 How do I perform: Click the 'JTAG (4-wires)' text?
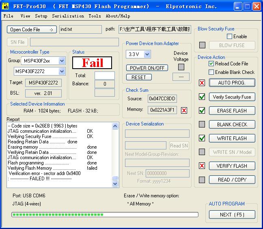tap(26, 204)
